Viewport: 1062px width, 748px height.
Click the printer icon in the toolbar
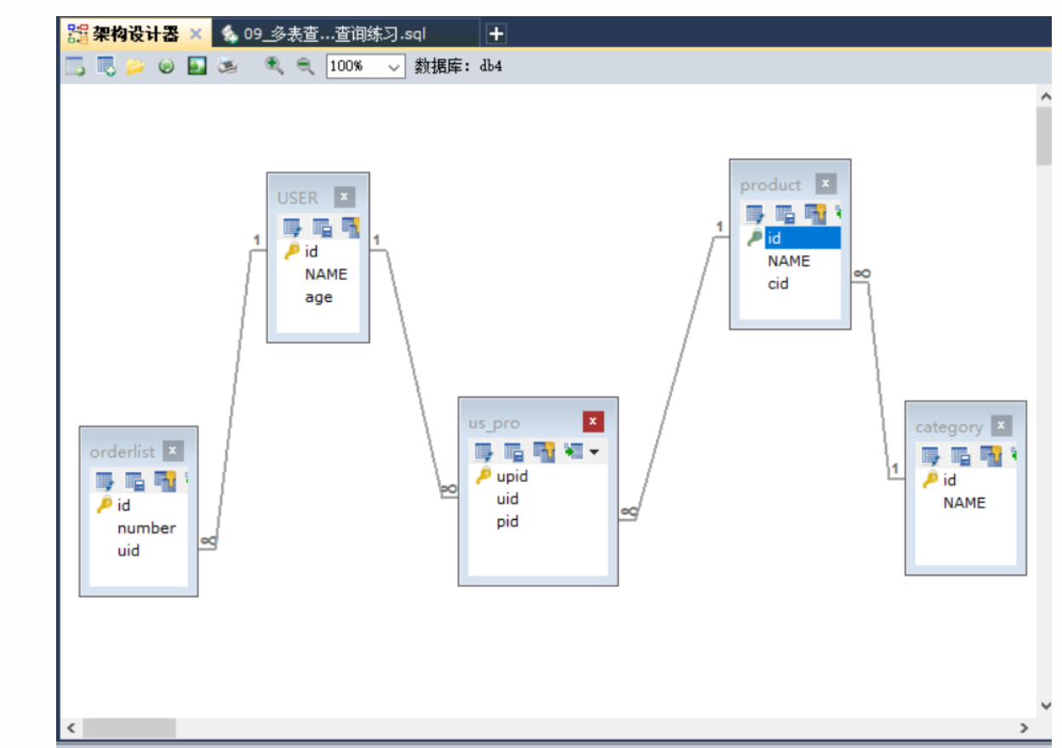pos(227,66)
